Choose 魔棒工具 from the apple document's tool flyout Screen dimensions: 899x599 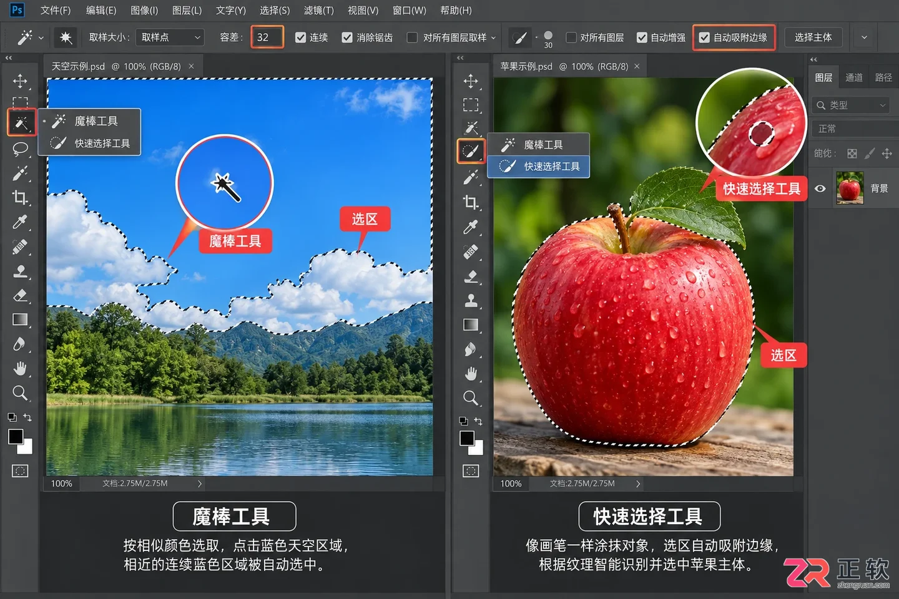(538, 145)
